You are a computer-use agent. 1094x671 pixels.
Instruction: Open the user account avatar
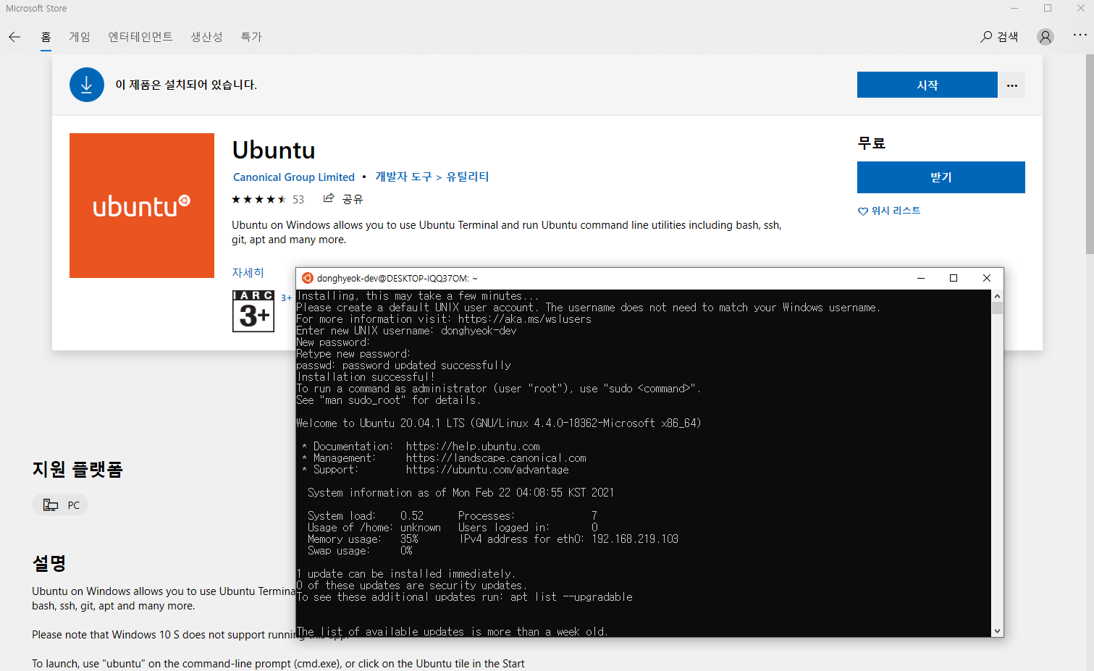[1045, 37]
